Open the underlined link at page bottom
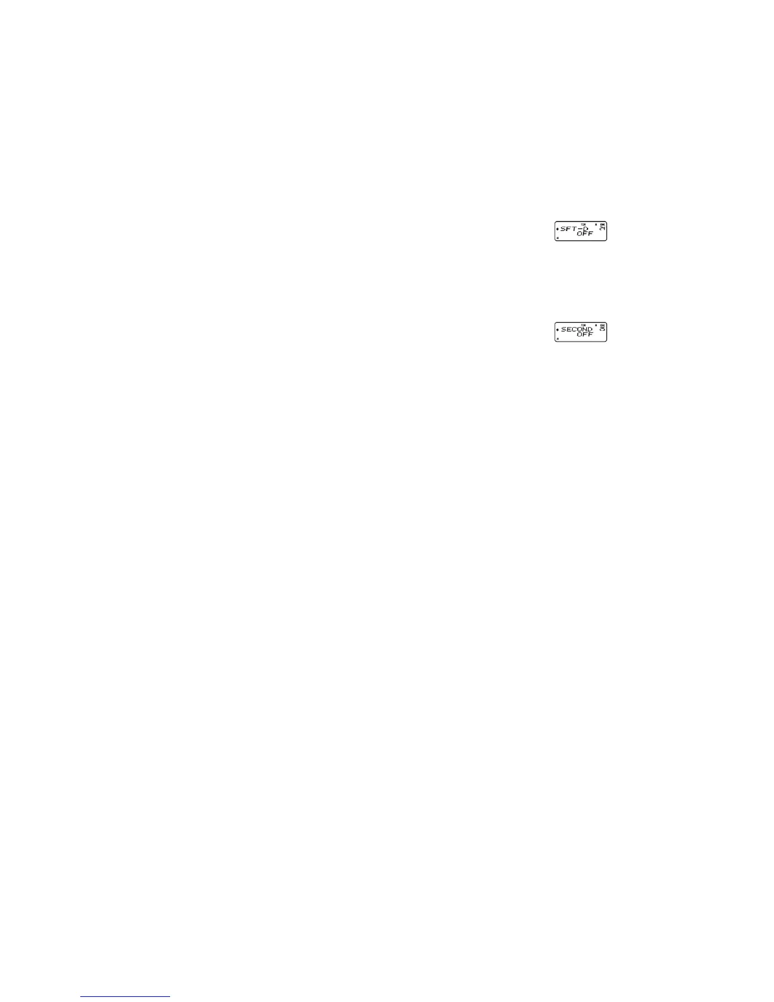The width and height of the screenshot is (774, 1002). click(126, 996)
